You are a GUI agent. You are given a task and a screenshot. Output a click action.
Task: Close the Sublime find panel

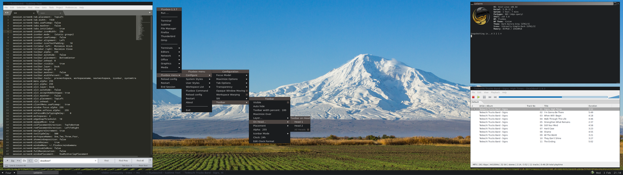tap(150, 160)
